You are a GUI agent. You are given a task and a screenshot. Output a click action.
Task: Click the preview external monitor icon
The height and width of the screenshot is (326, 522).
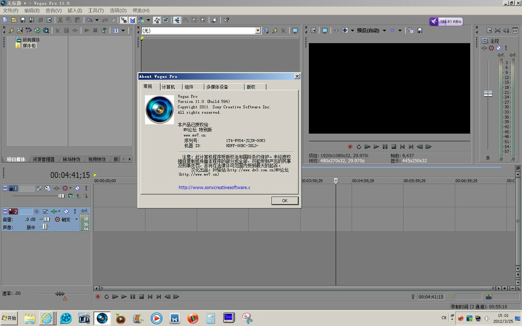coord(325,30)
